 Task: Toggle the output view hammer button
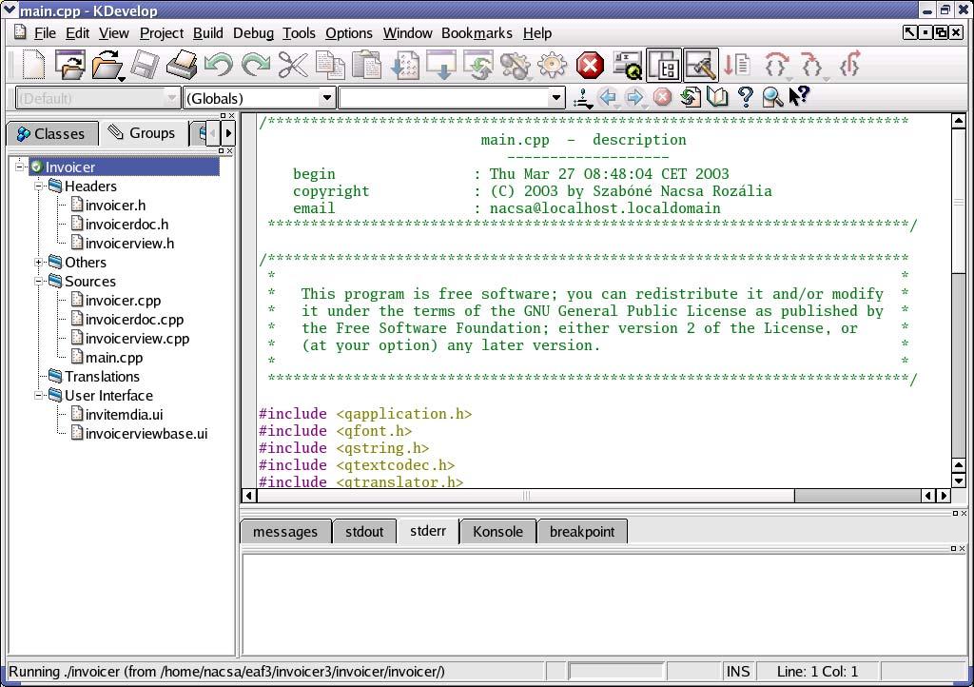(x=701, y=65)
